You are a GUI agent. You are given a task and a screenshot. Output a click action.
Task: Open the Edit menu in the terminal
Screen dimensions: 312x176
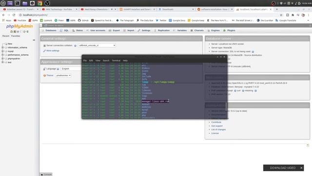tap(91, 61)
